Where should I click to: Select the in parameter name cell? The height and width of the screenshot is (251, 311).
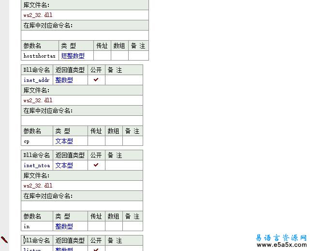click(37, 226)
